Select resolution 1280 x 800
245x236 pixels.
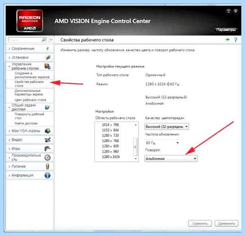point(110,146)
